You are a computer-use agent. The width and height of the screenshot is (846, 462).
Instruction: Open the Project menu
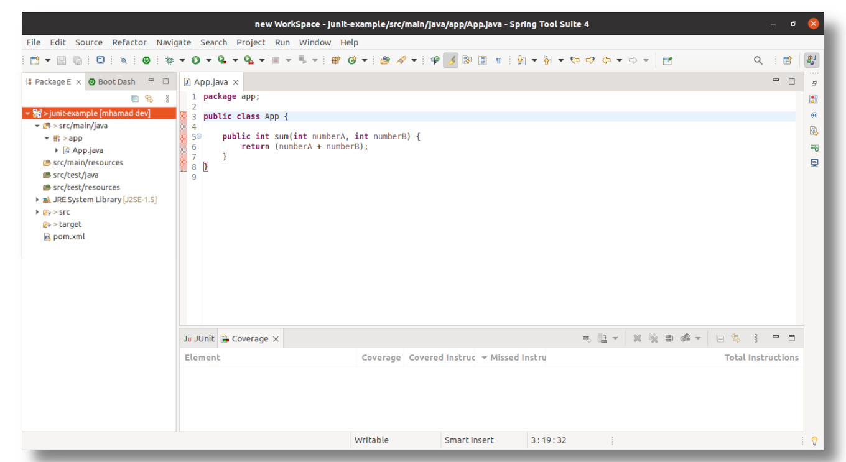[x=251, y=42]
